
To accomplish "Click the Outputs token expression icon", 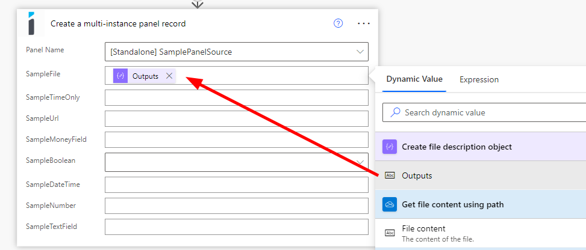I will 120,76.
